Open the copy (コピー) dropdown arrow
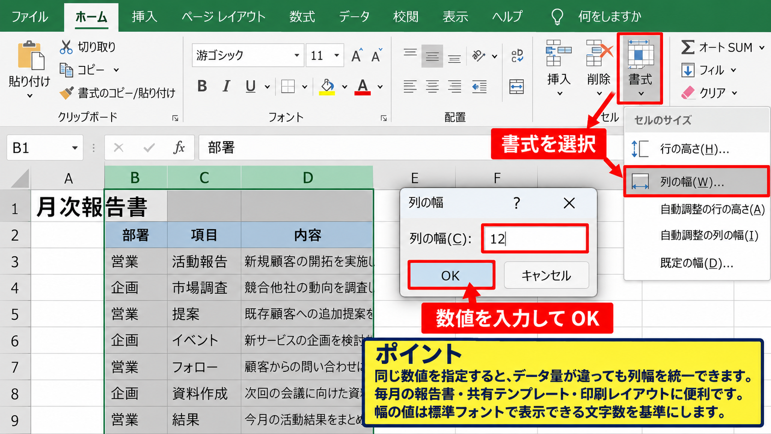 coord(116,70)
